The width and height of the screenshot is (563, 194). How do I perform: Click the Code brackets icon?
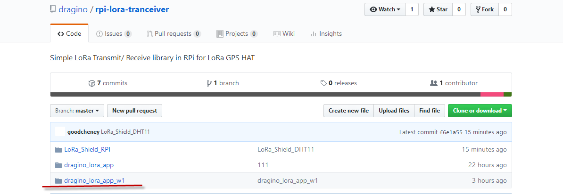(61, 34)
